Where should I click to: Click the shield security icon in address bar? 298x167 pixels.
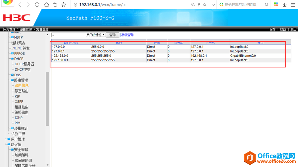(75, 5)
